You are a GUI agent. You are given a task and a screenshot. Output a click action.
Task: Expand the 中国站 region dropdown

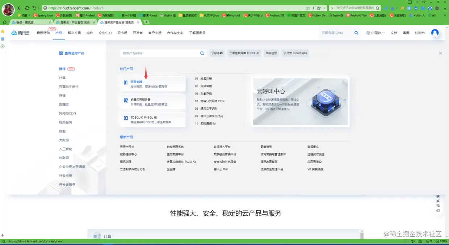[x=375, y=33]
